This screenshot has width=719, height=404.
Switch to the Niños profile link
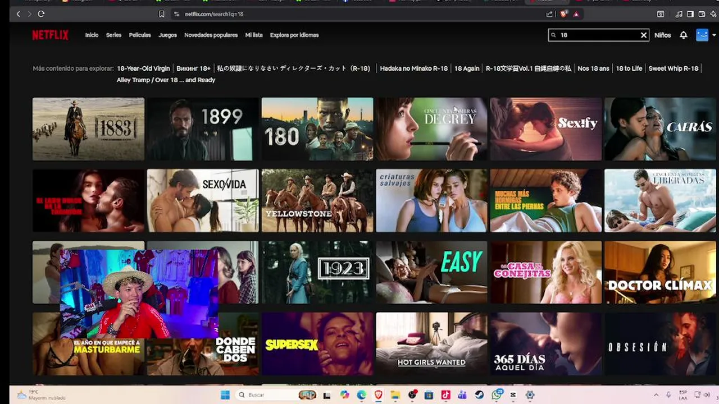(x=662, y=35)
